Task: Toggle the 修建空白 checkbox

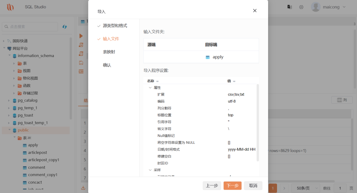Action: tap(229, 156)
